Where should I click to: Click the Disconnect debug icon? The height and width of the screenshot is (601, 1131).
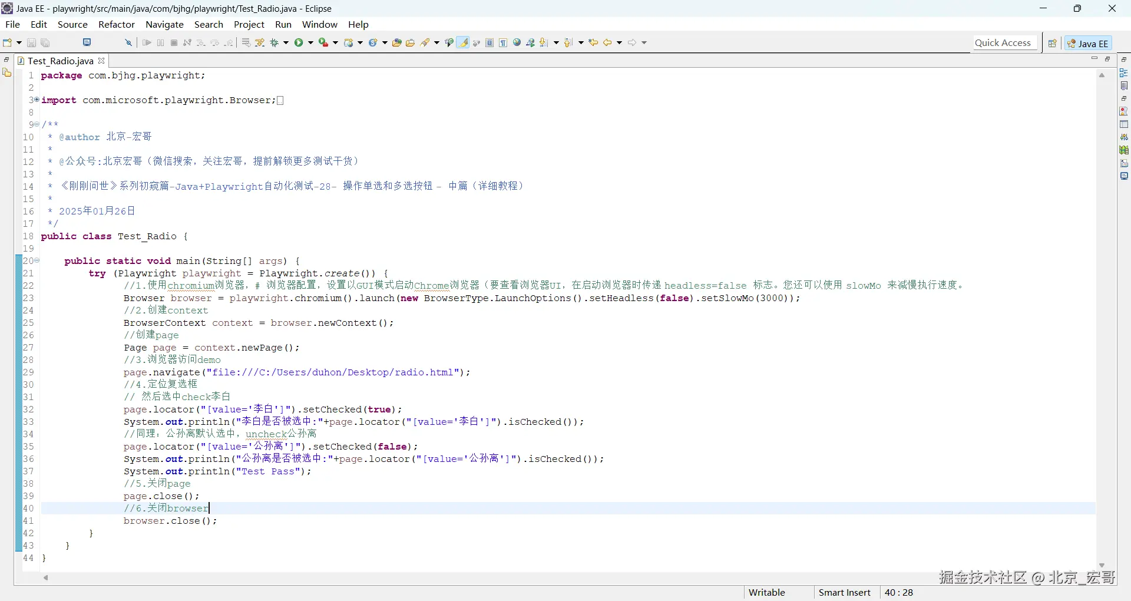[187, 42]
